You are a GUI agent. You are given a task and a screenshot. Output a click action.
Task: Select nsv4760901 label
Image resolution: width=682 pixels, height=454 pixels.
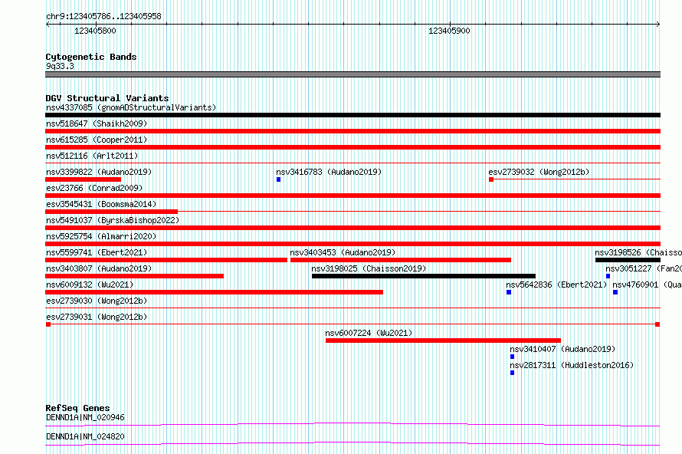[647, 285]
